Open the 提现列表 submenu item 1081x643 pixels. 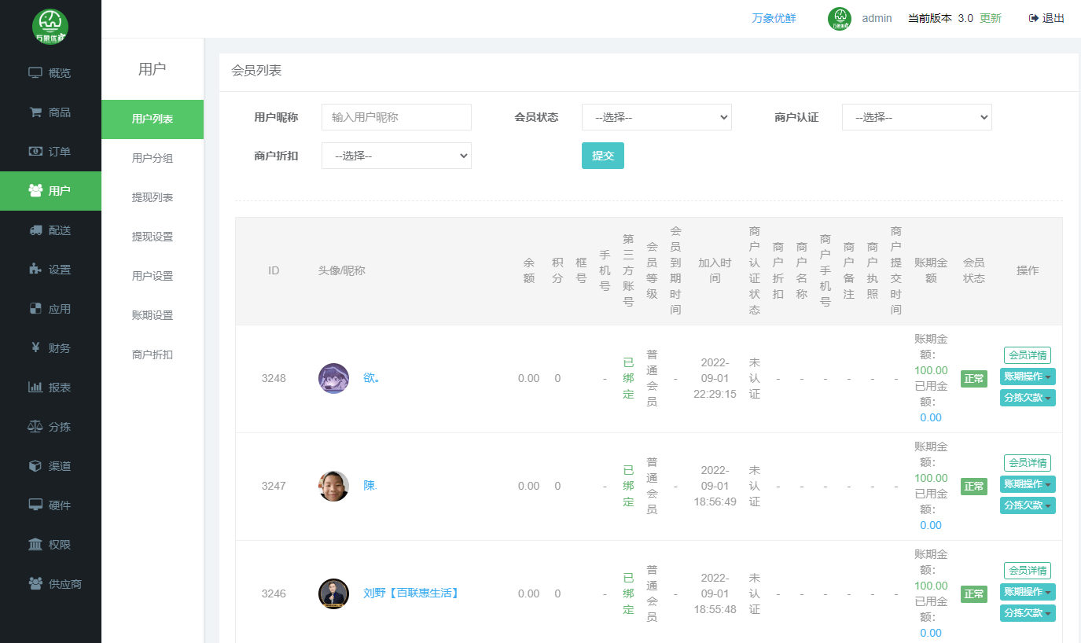[x=153, y=197]
